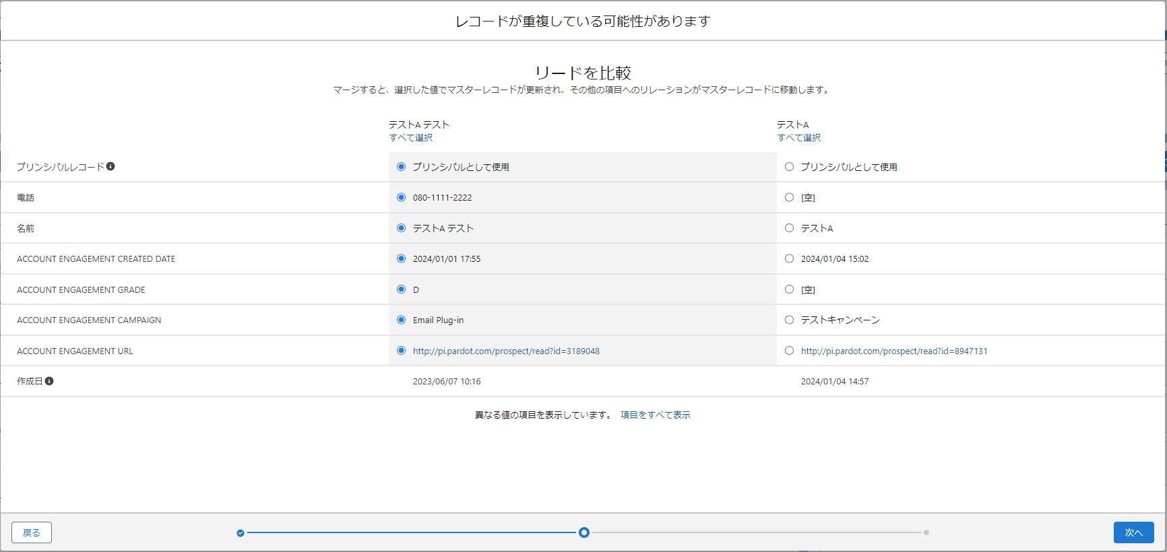Viewport: 1167px width, 552px height.
Task: Select right record プリンシパルとして使用 radio
Action: coord(789,167)
